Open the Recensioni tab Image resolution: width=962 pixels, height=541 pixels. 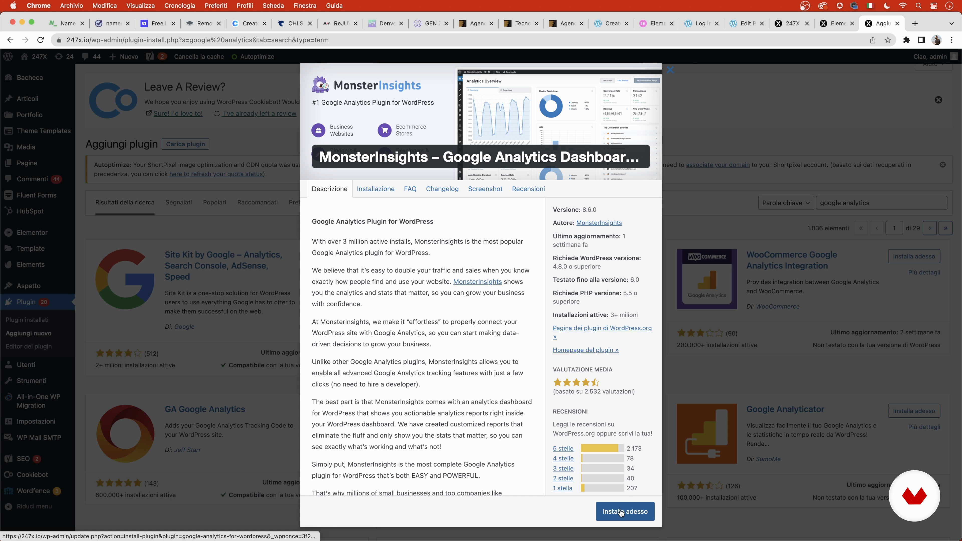(x=528, y=189)
